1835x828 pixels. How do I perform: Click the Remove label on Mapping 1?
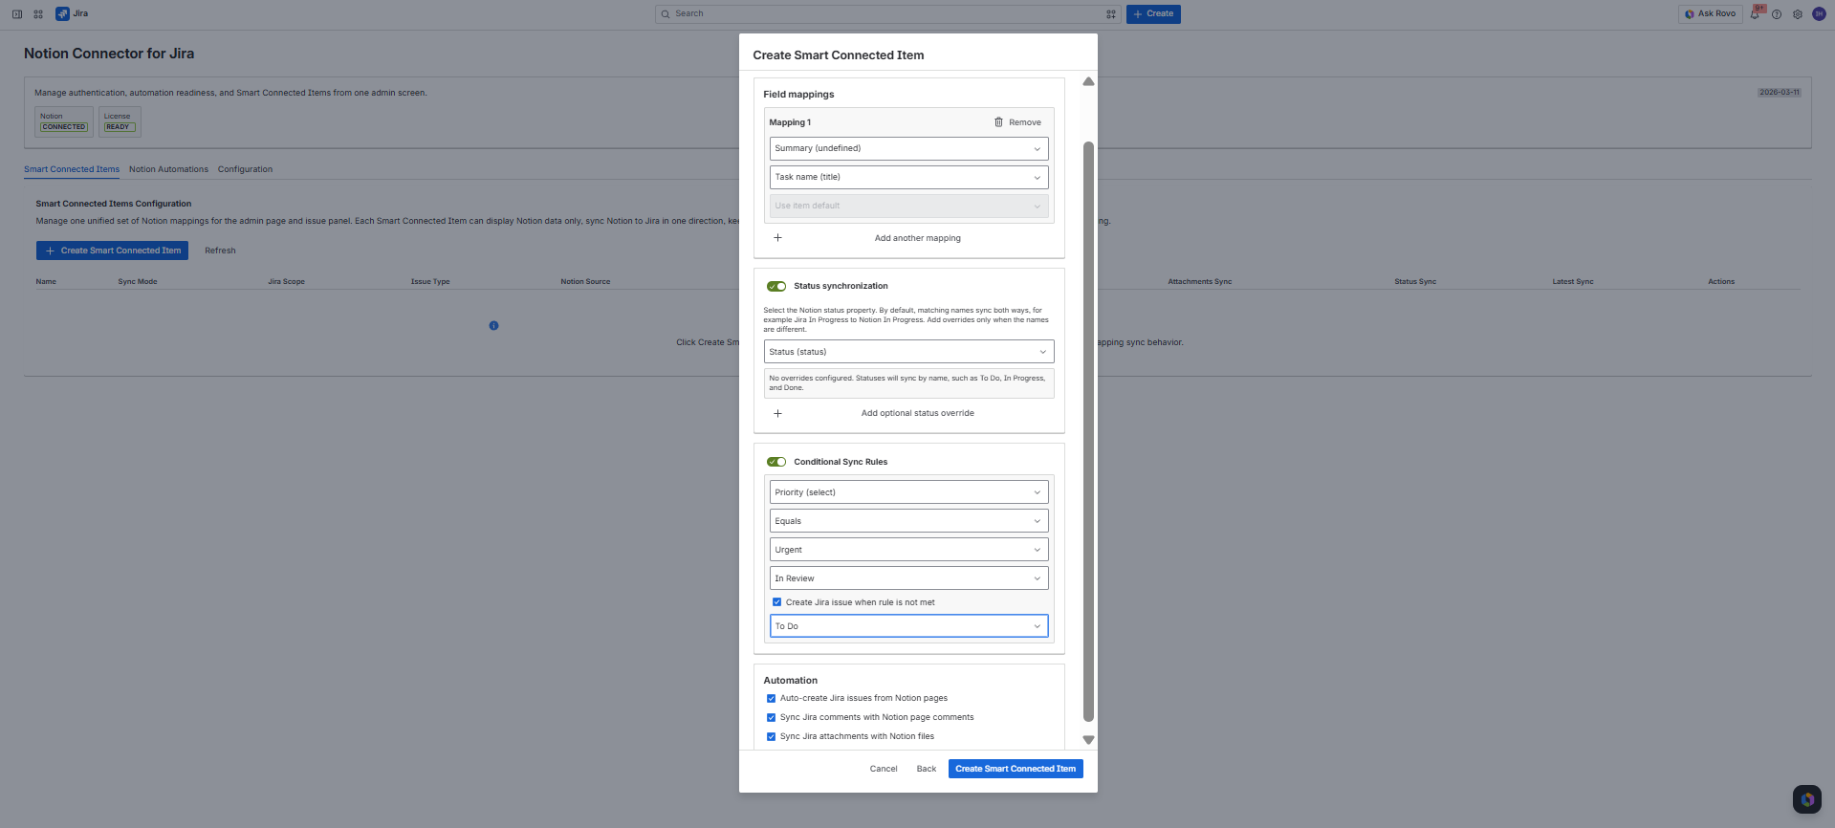pyautogui.click(x=1025, y=122)
